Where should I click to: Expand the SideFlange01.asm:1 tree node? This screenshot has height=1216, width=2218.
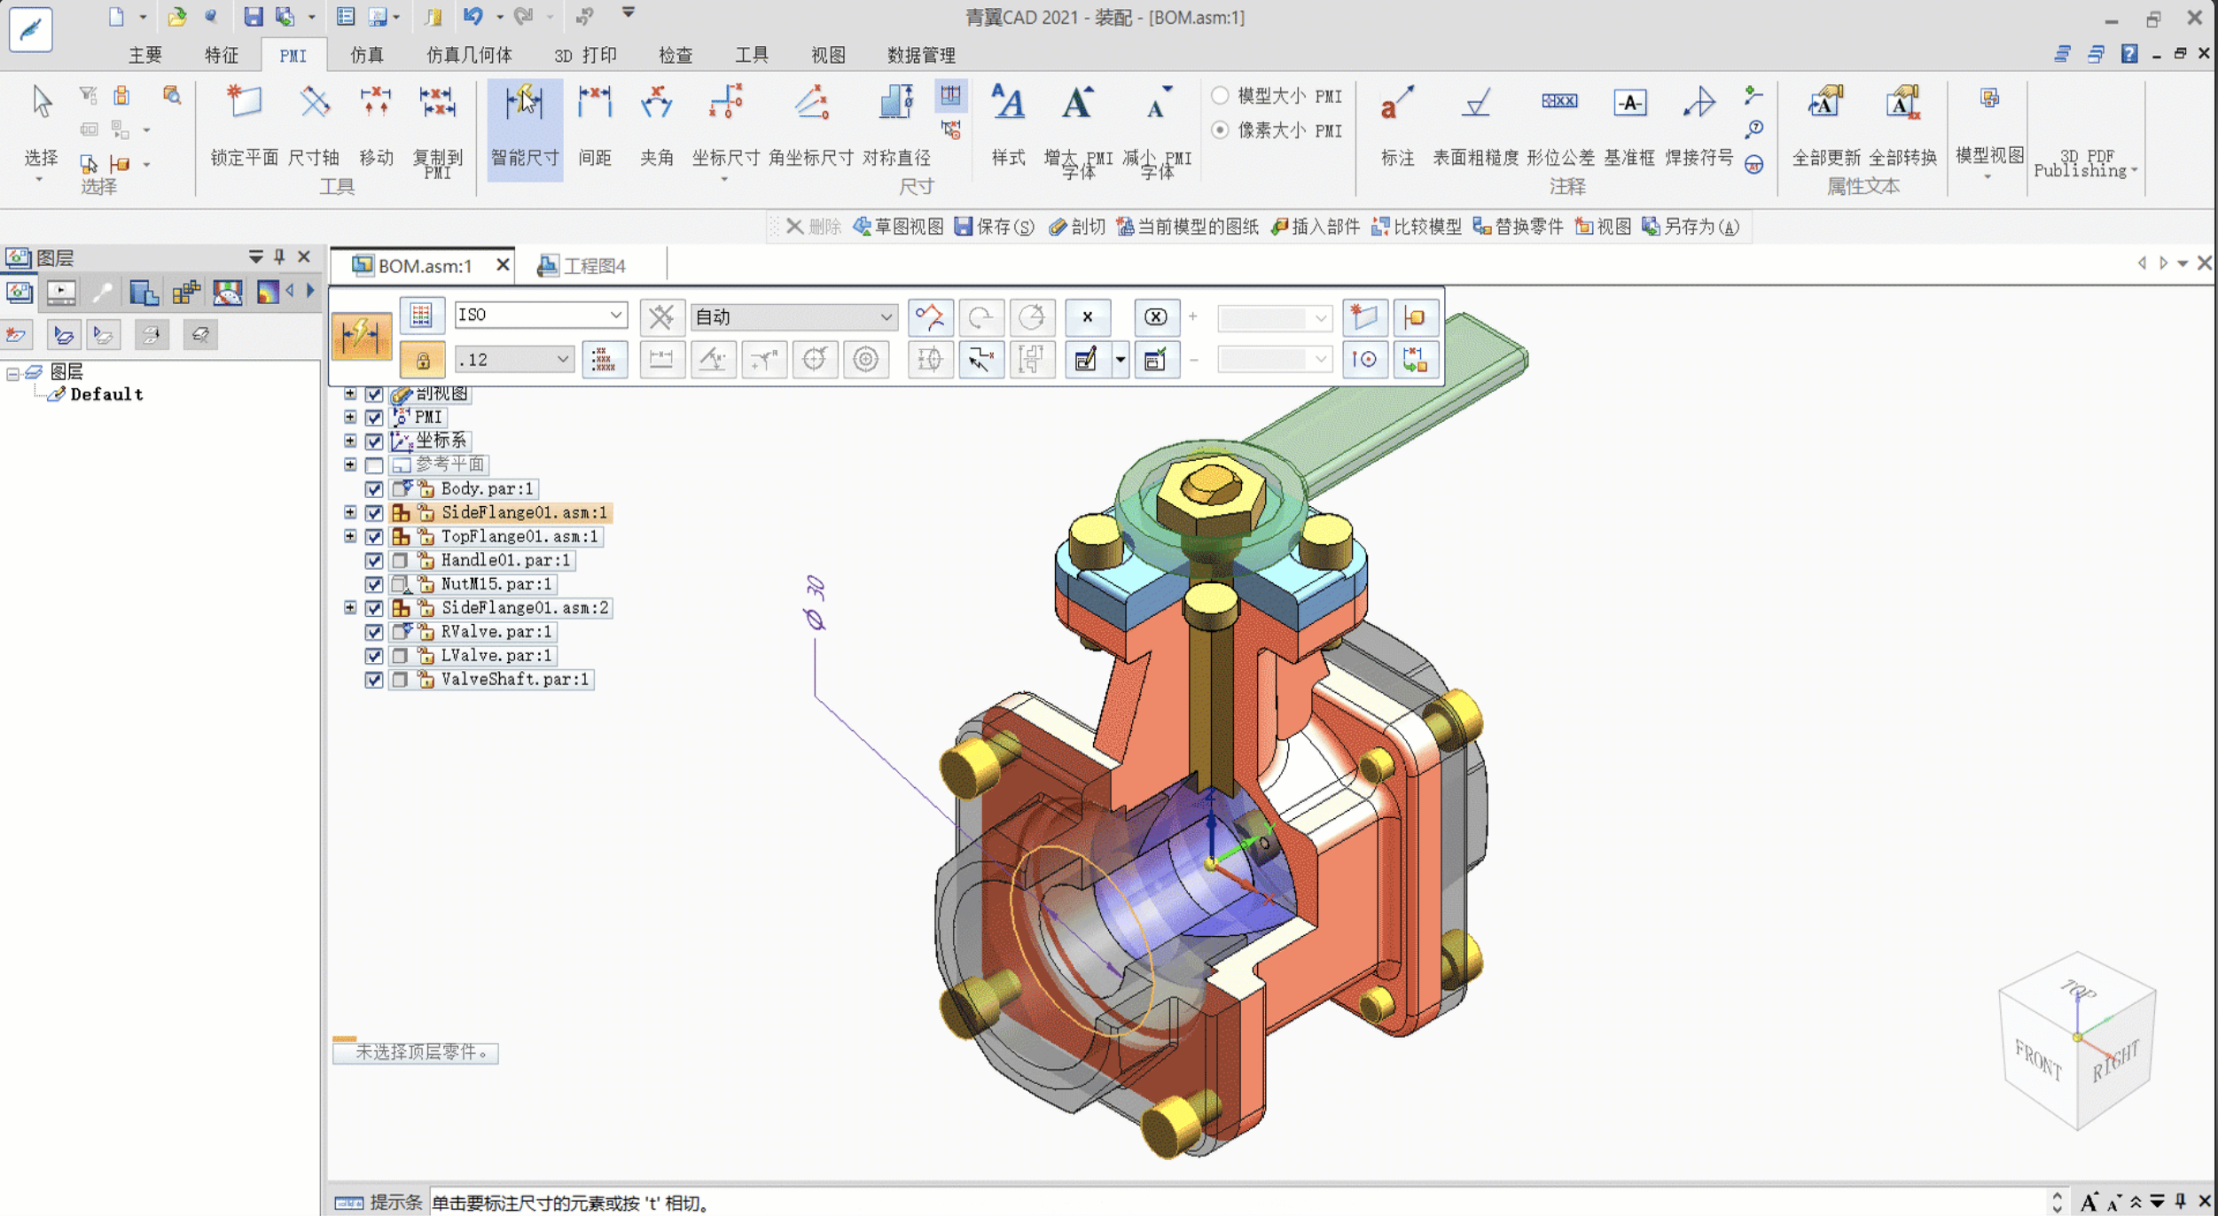[x=350, y=513]
